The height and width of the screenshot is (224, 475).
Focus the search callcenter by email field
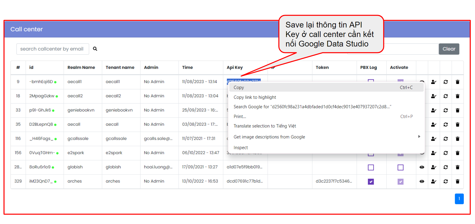click(53, 49)
